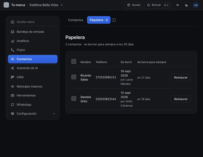This screenshot has width=203, height=157.
Task: Click the Tu marca brand name
Action: [18, 5]
